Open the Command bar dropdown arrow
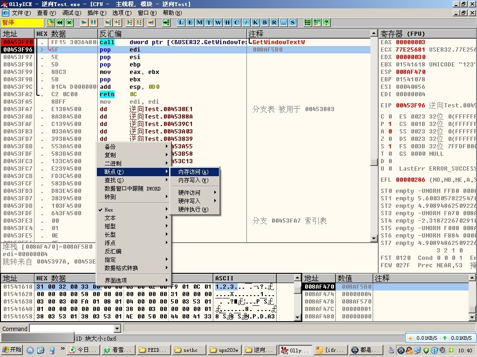 pos(117,329)
